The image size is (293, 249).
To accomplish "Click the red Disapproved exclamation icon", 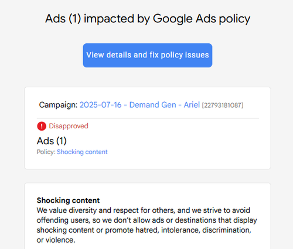I will (x=42, y=126).
